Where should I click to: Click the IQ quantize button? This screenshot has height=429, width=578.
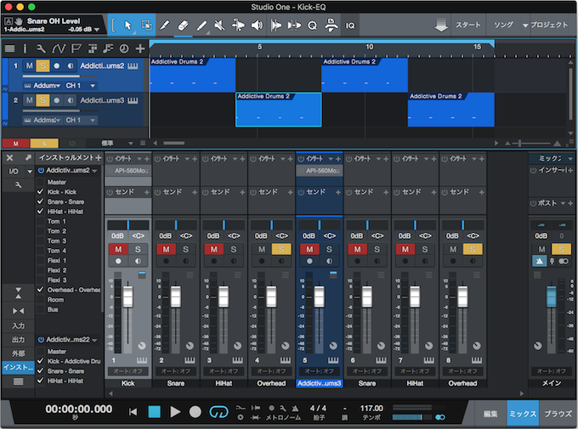click(350, 25)
